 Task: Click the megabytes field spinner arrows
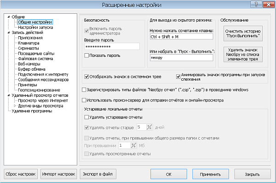coord(133,145)
